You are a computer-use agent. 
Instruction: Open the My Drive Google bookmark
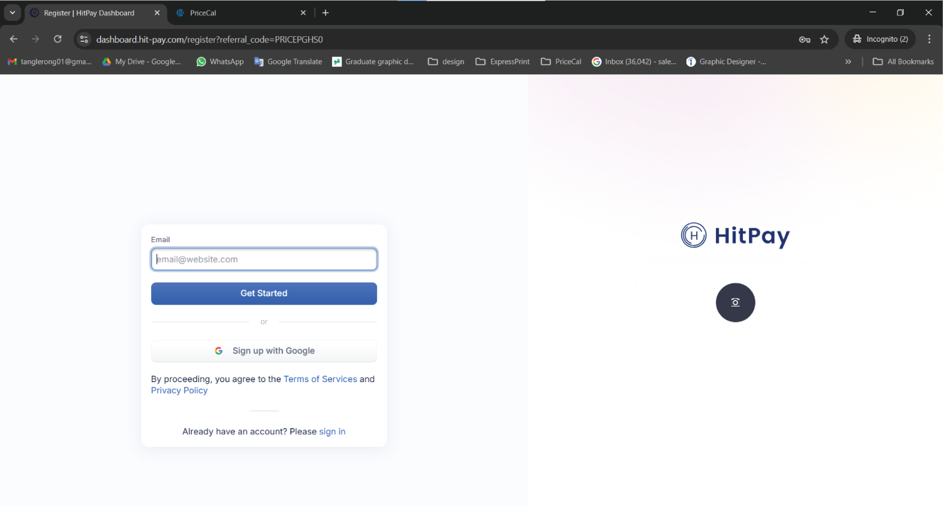[x=141, y=61]
